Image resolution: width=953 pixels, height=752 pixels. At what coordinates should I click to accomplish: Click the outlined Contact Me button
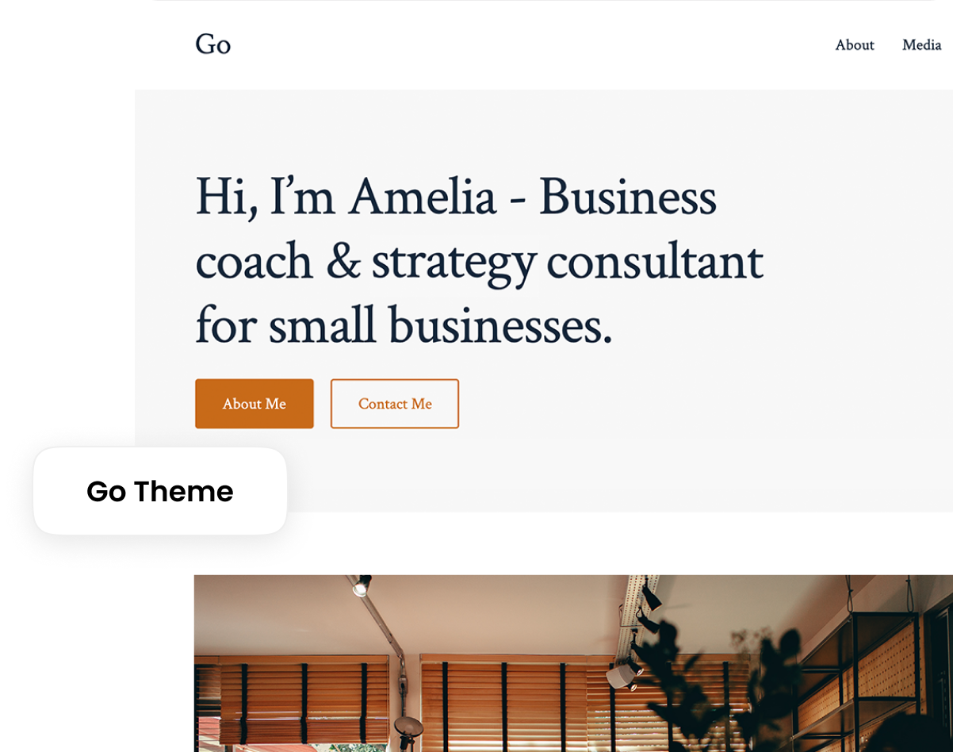point(394,404)
